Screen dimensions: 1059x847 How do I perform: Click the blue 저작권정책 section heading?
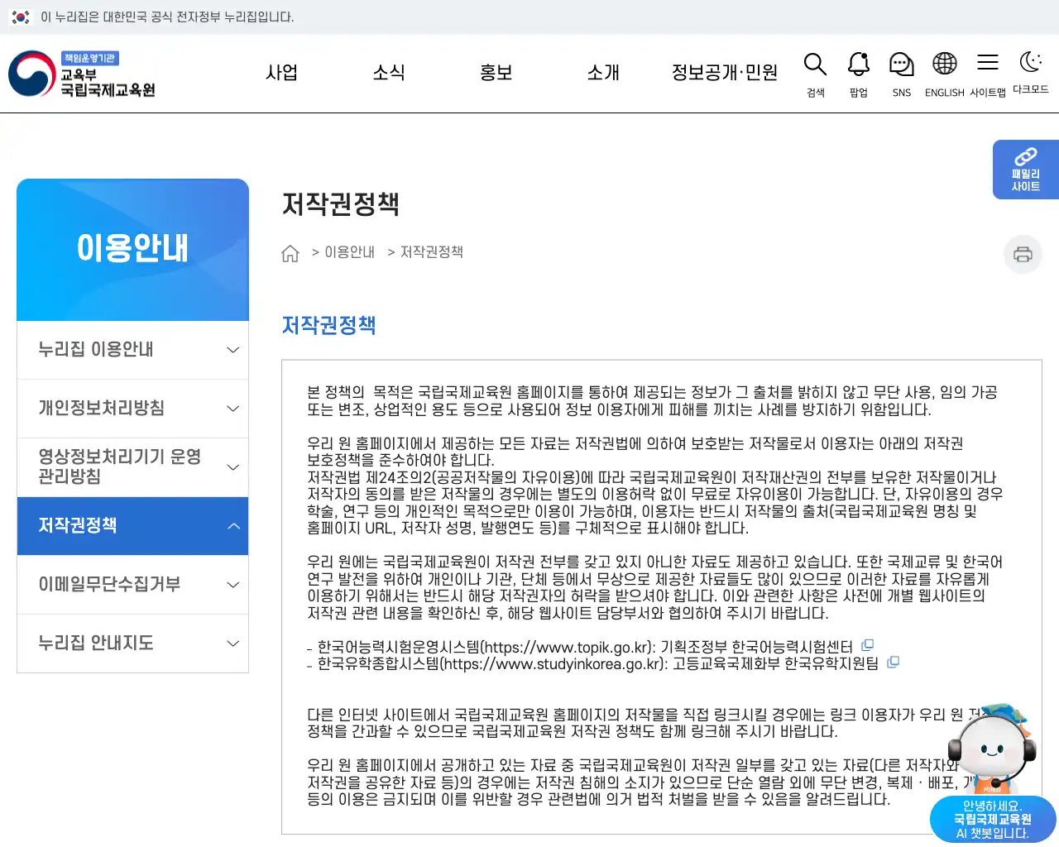(x=328, y=325)
